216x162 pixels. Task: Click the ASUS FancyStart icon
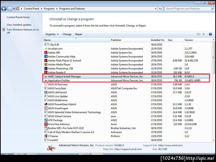(46, 88)
